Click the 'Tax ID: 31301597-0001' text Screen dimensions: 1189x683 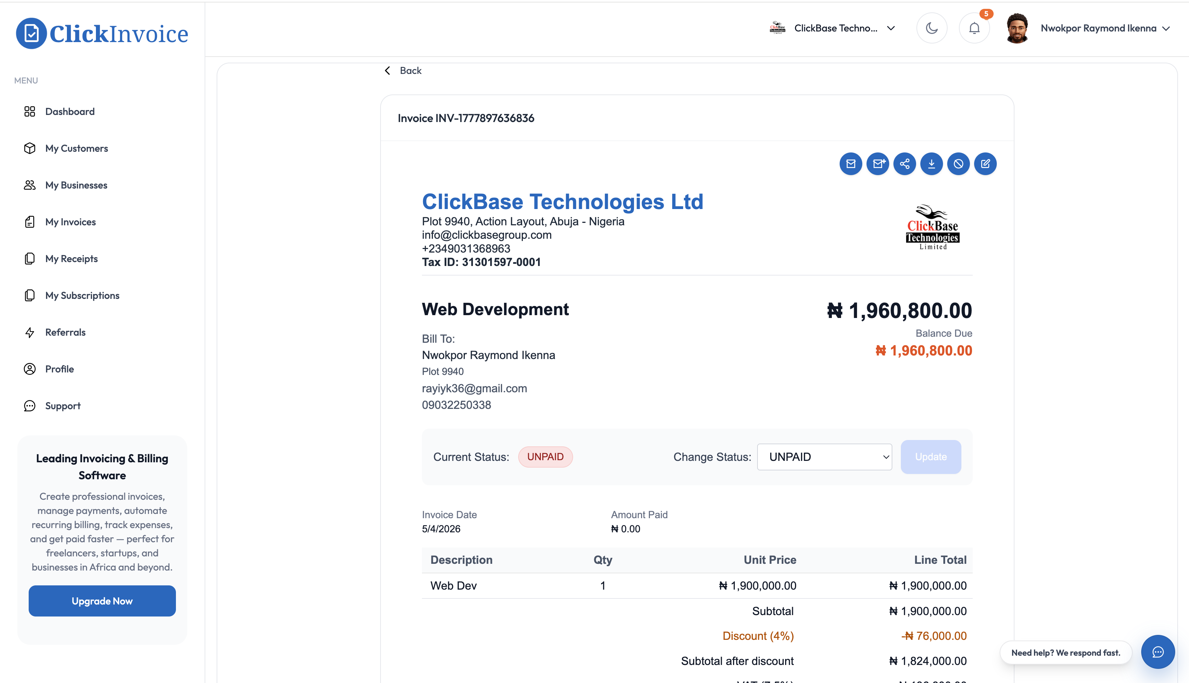481,262
